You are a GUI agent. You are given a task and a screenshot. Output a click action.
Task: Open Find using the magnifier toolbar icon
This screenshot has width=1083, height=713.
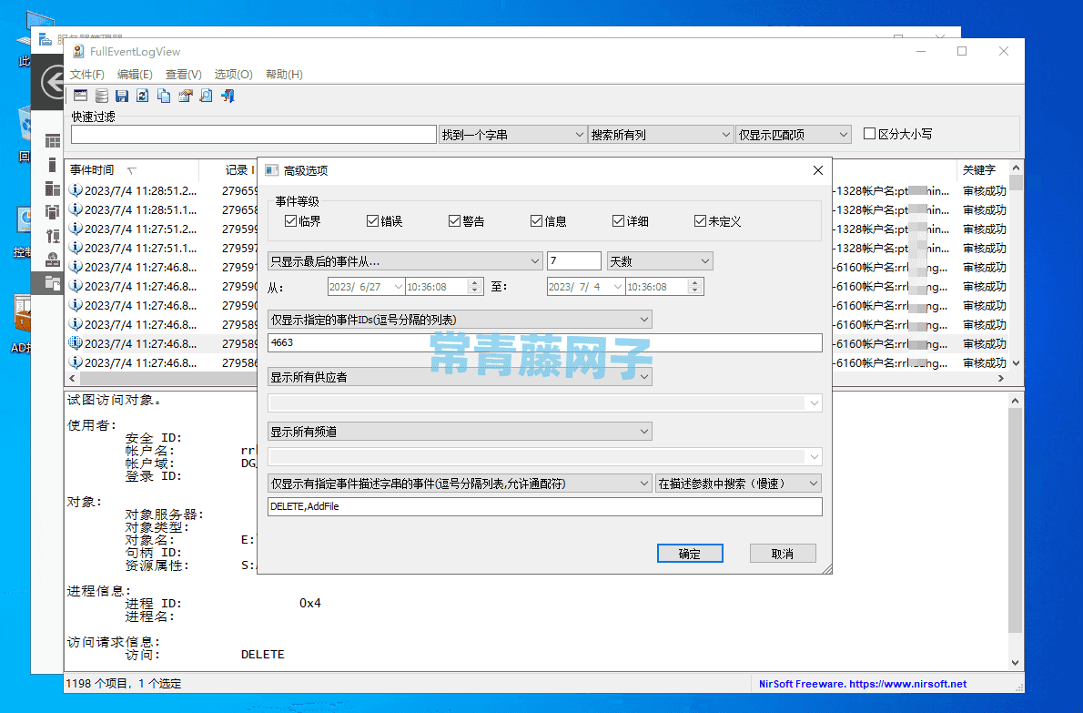pos(205,95)
